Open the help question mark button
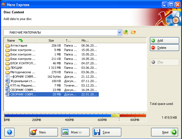The height and width of the screenshot is (139, 182). 9,132
